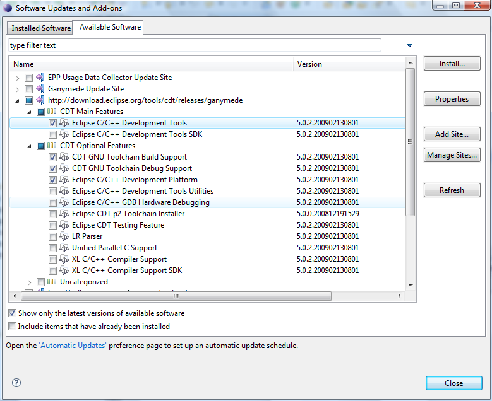Refresh the available software list
This screenshot has width=492, height=401.
click(452, 190)
